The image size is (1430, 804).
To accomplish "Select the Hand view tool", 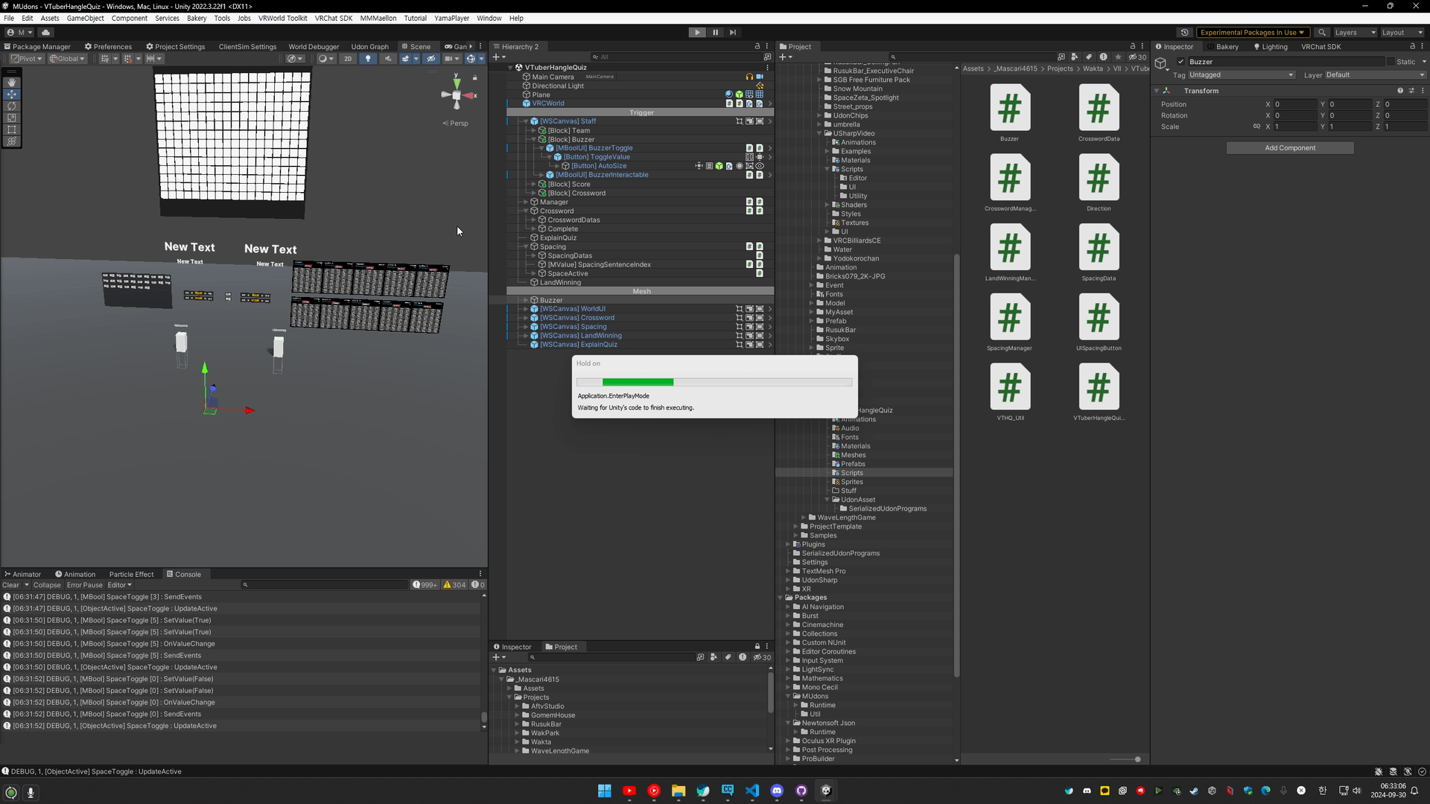I will point(11,83).
